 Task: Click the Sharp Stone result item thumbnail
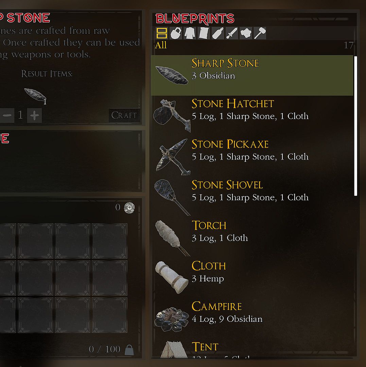[35, 96]
